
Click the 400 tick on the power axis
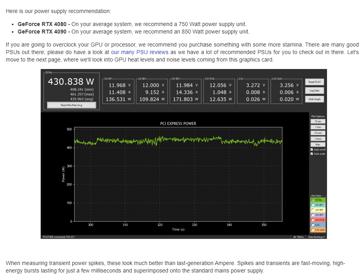click(x=69, y=147)
